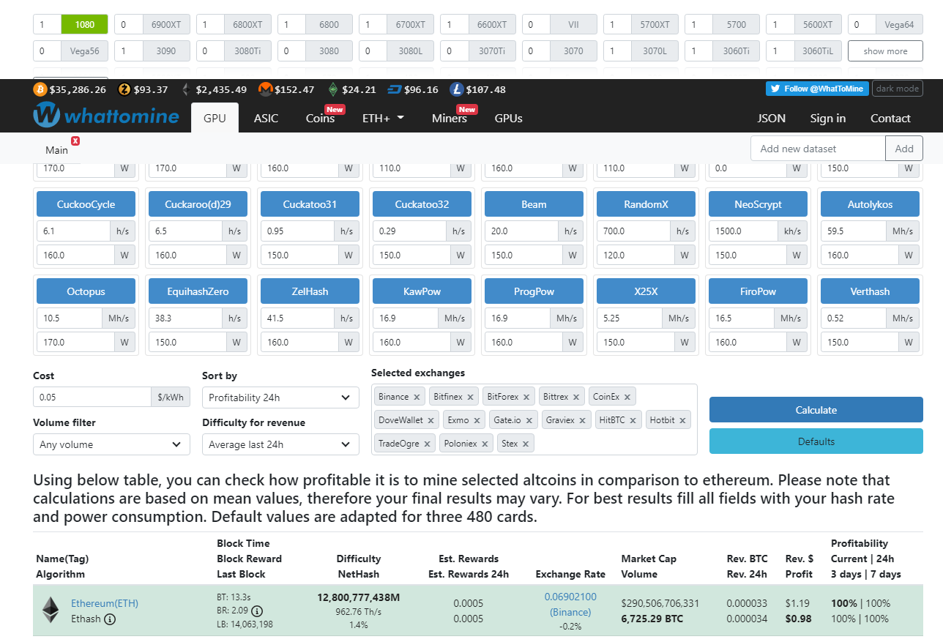Toggle the 6800XT GPU button
The width and height of the screenshot is (943, 642).
pos(247,24)
